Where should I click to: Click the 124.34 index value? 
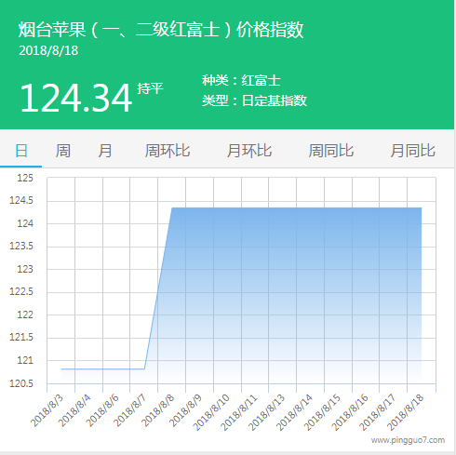(x=76, y=98)
